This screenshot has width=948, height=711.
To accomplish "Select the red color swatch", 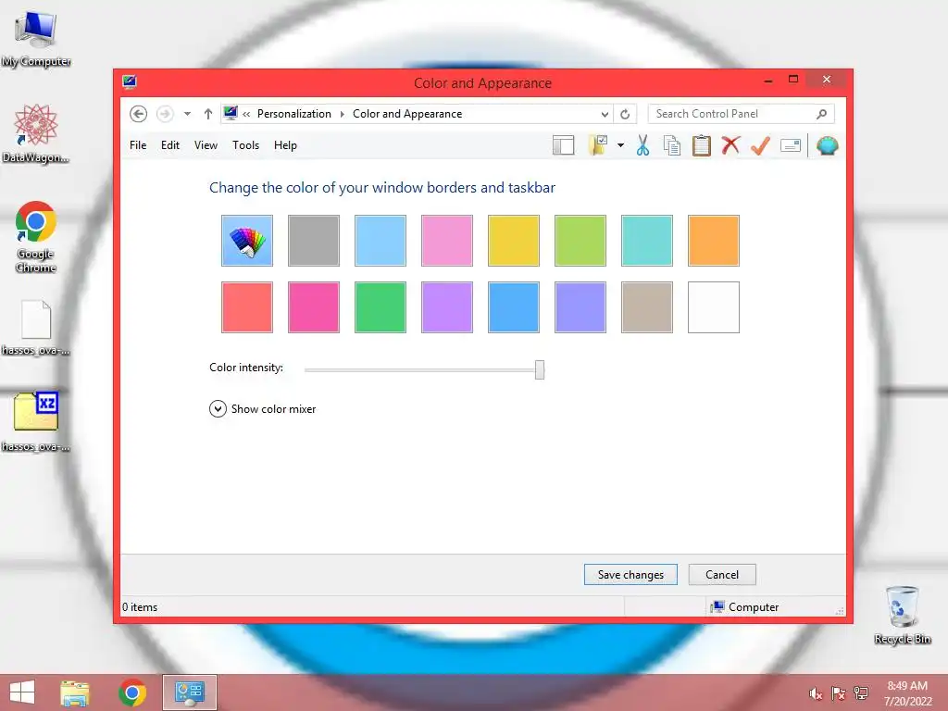I will (247, 307).
